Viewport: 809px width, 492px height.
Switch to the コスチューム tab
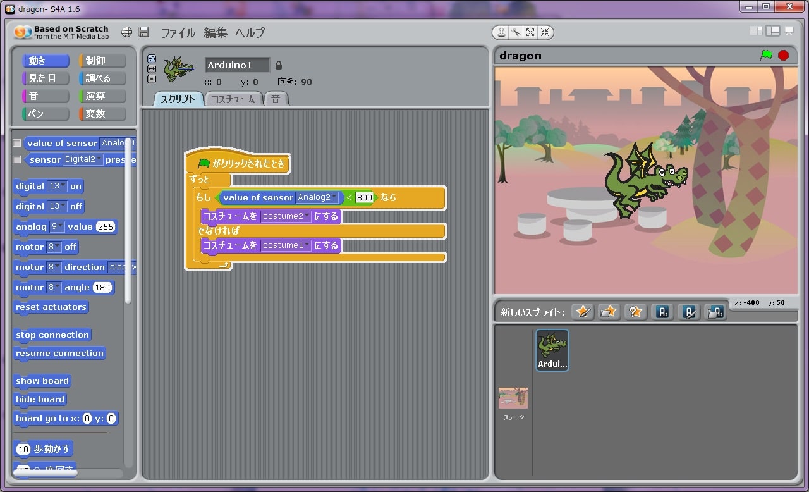[x=233, y=99]
